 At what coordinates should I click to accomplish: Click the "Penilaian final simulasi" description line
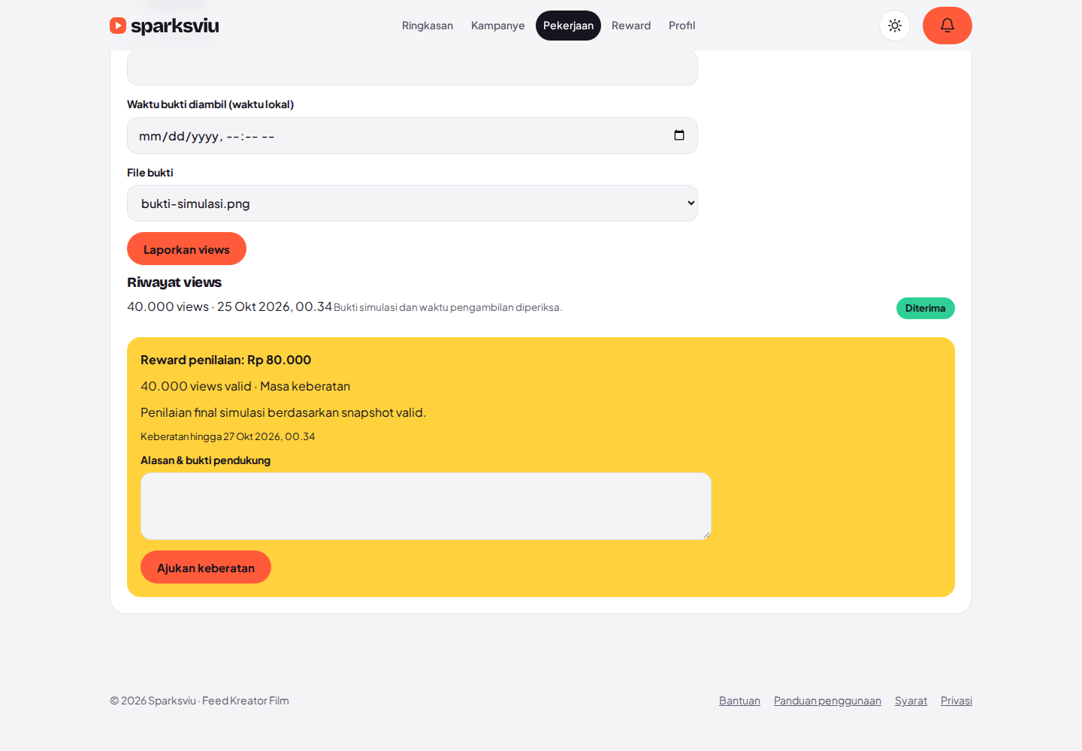[x=283, y=412]
